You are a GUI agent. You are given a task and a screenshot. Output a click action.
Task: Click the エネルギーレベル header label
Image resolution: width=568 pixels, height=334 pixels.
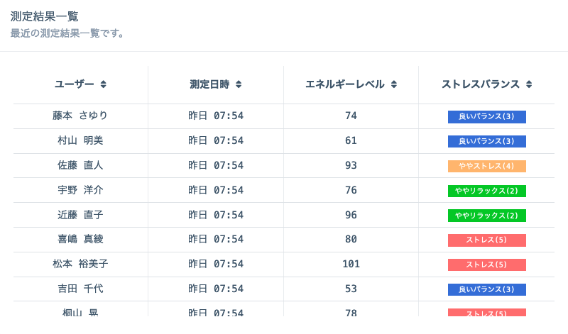pyautogui.click(x=345, y=84)
